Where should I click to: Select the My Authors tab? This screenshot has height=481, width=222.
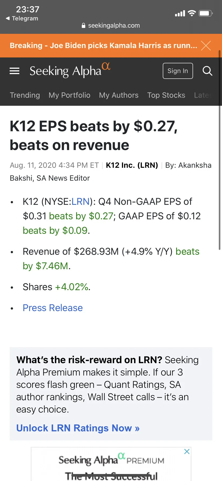point(119,95)
